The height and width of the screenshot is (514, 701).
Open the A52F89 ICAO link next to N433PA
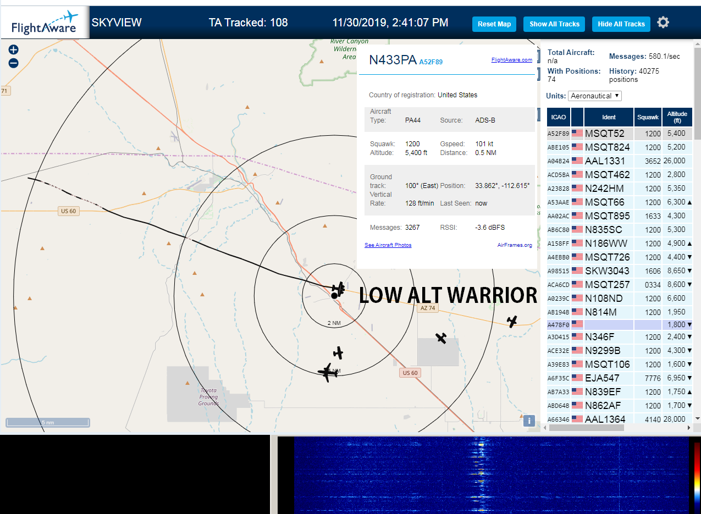tap(431, 62)
